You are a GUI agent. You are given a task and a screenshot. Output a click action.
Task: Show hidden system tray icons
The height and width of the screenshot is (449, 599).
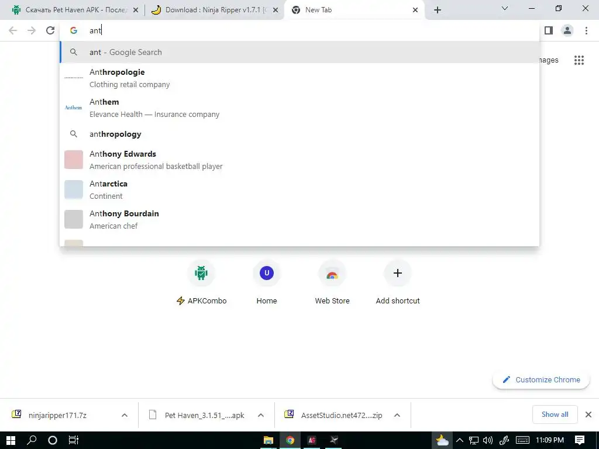click(460, 440)
